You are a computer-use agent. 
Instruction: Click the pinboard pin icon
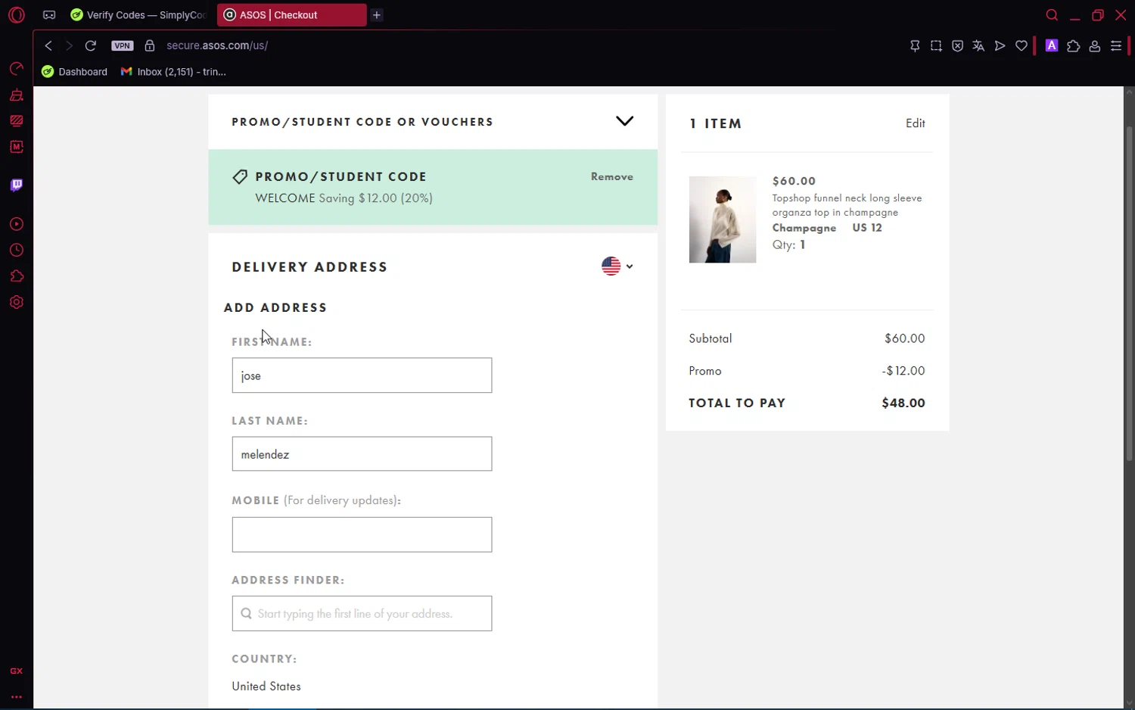point(915,46)
